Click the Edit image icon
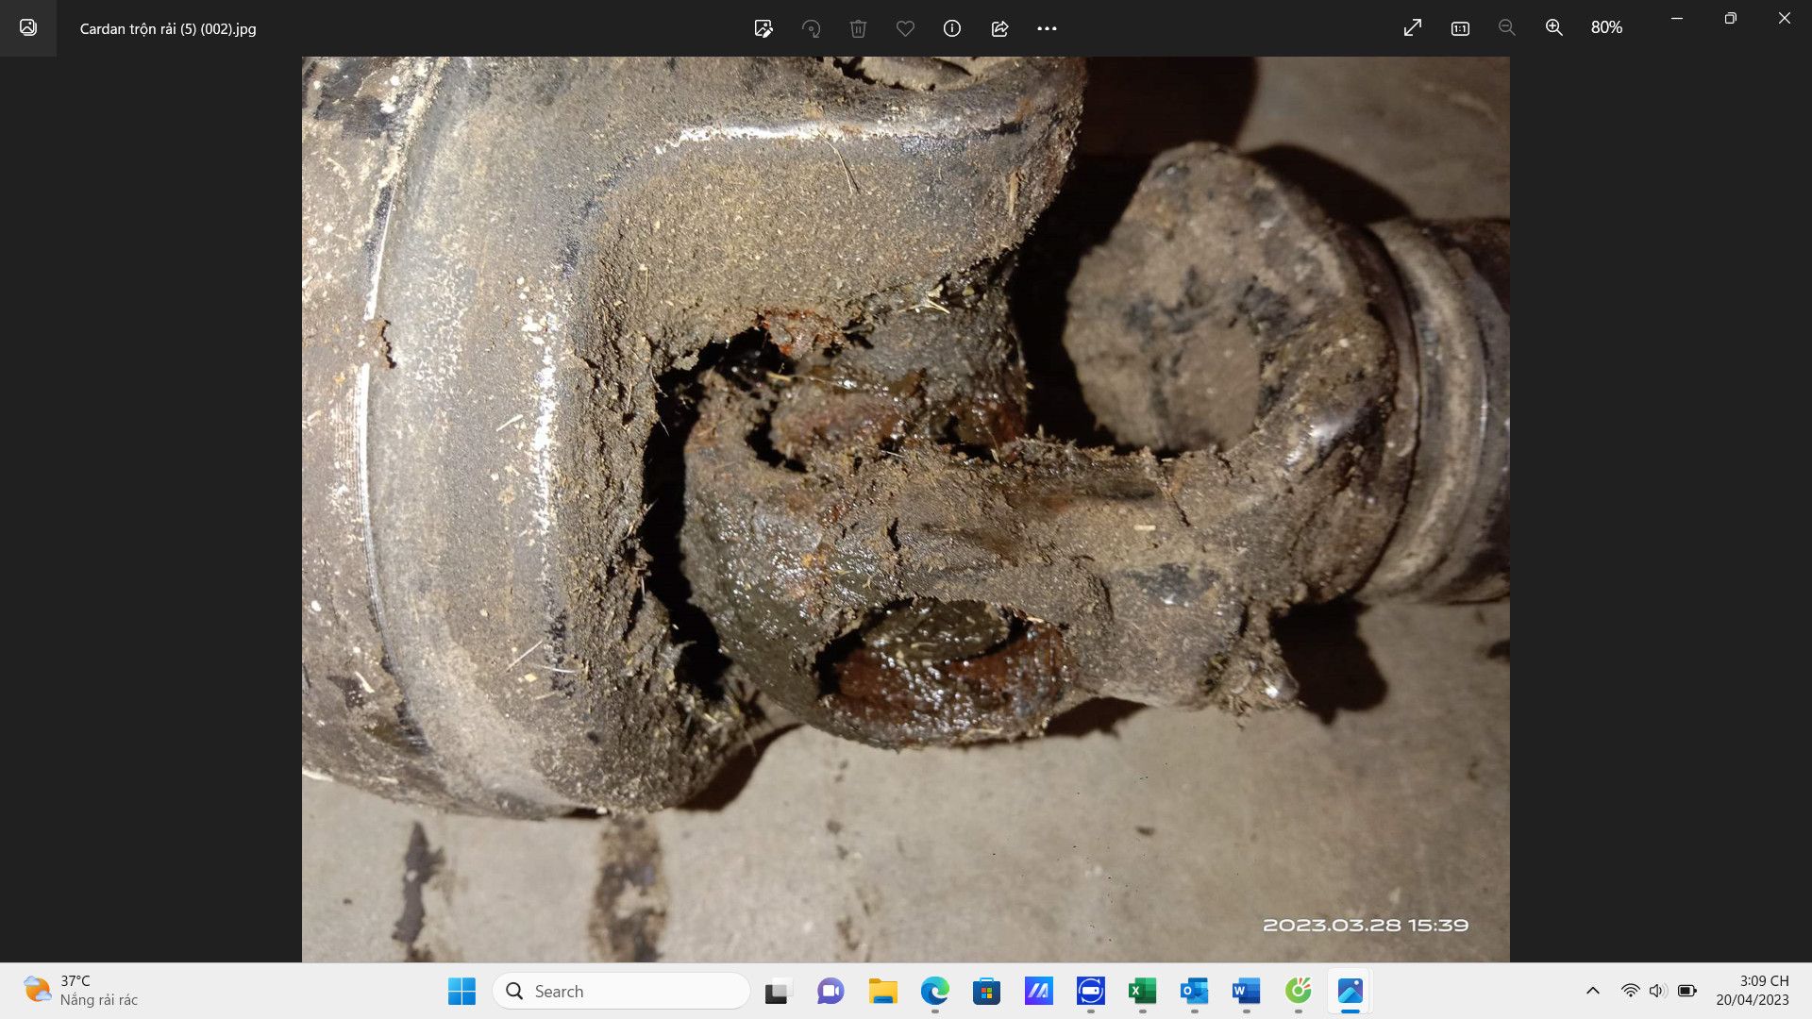Image resolution: width=1812 pixels, height=1019 pixels. [763, 28]
